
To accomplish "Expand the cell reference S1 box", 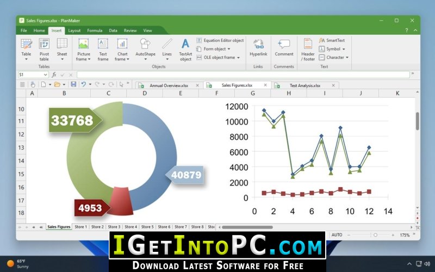I will coord(46,75).
